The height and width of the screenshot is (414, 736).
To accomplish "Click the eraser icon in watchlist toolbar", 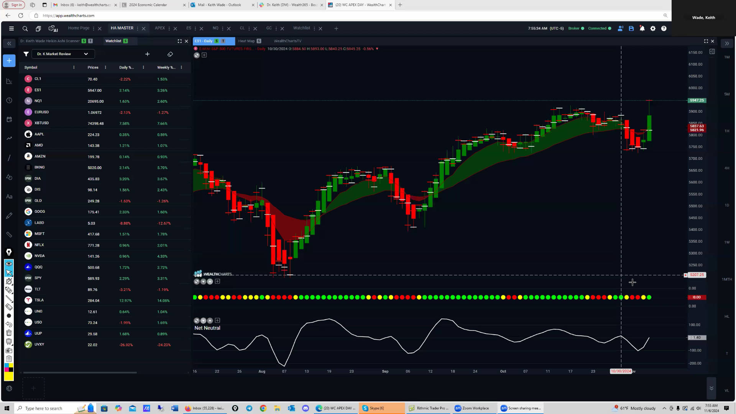I will click(170, 54).
